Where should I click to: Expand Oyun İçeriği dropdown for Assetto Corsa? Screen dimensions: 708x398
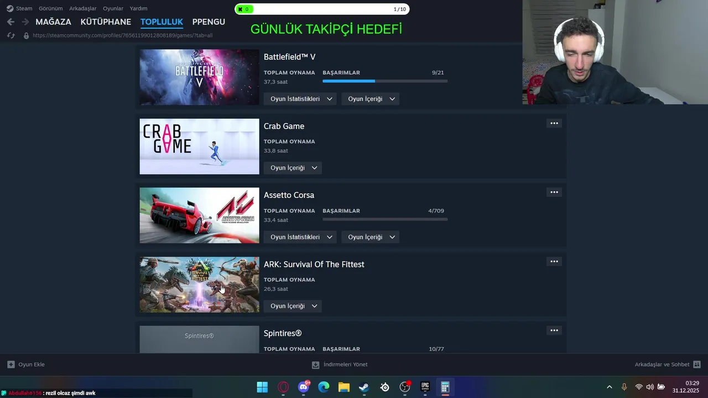click(x=371, y=237)
